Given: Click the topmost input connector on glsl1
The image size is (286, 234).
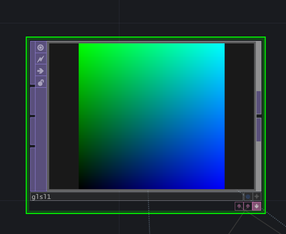Looking at the screenshot, I should click(x=33, y=63).
